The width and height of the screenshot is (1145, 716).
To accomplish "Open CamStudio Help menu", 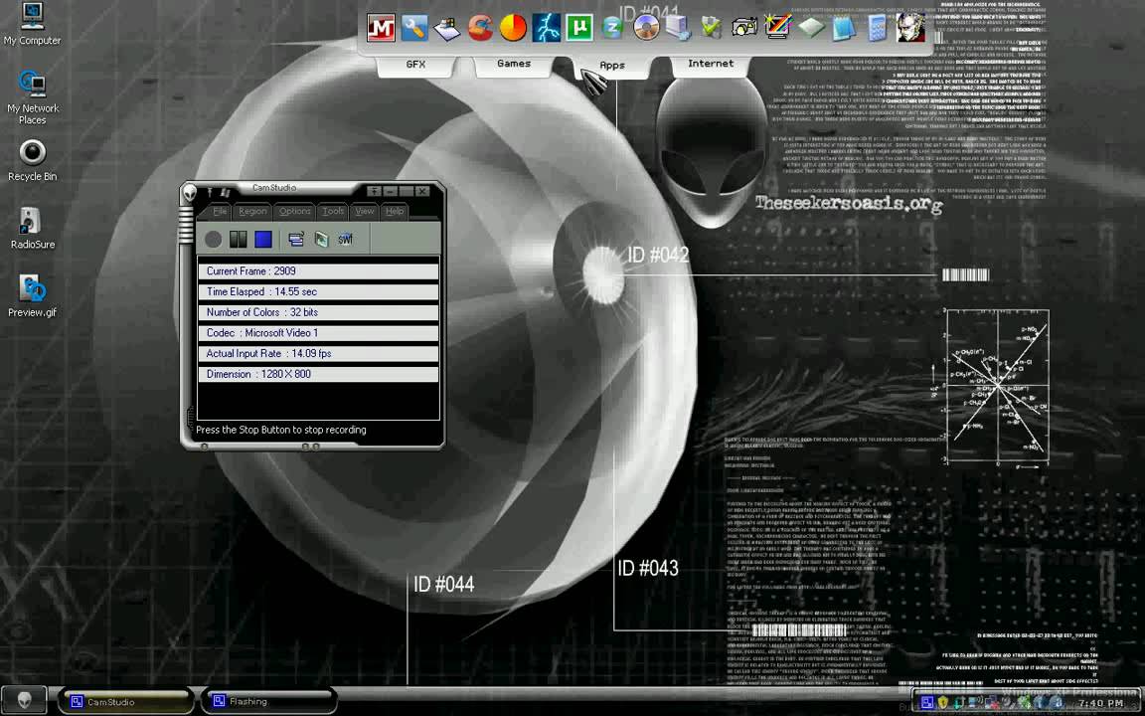I will click(395, 211).
